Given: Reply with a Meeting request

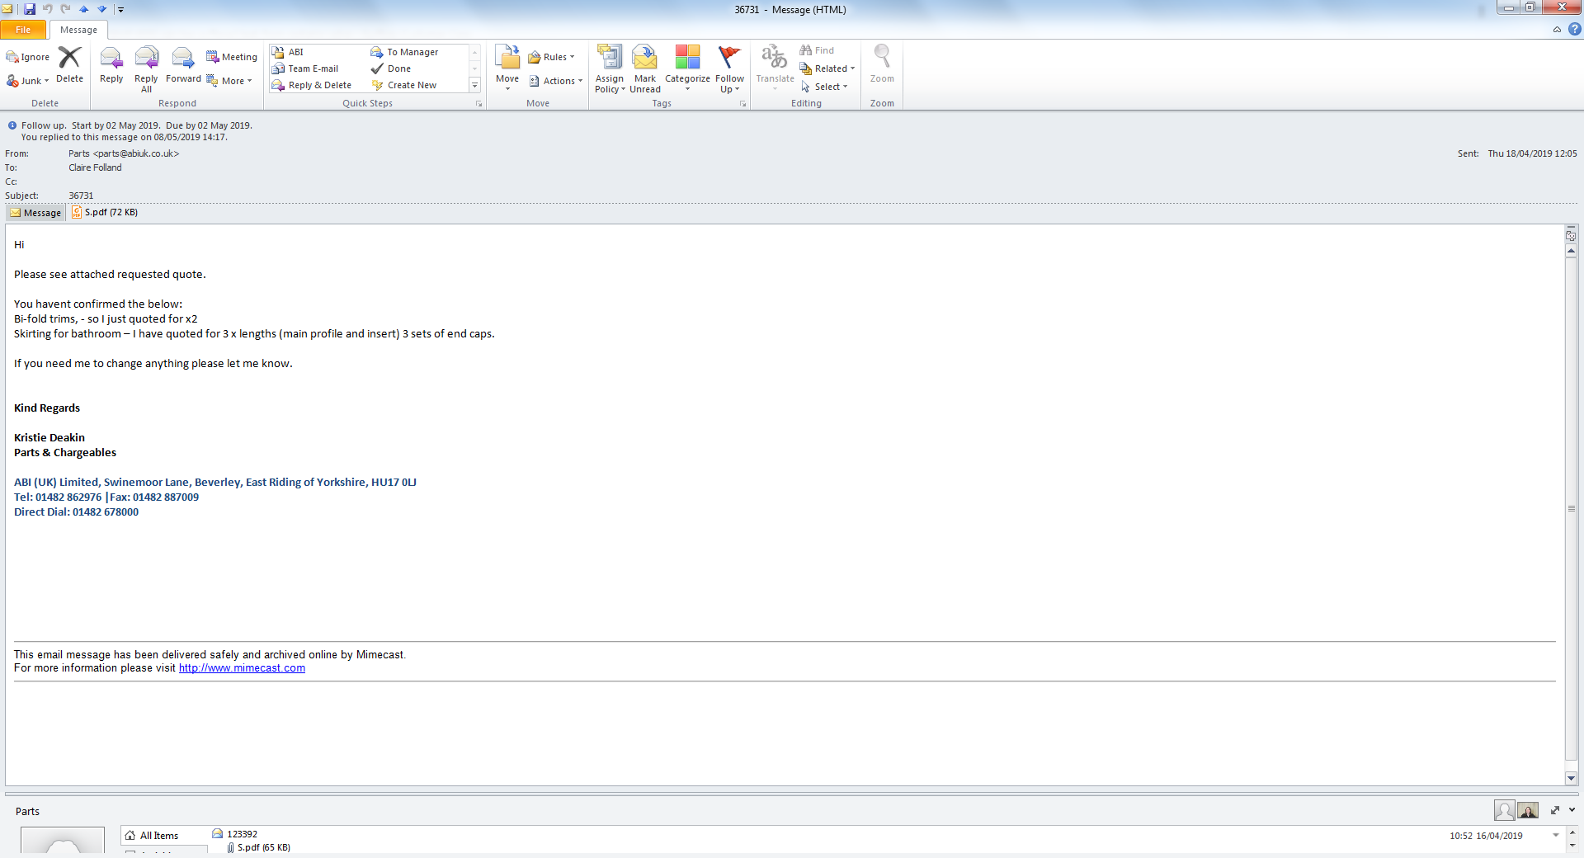Looking at the screenshot, I should coord(232,57).
